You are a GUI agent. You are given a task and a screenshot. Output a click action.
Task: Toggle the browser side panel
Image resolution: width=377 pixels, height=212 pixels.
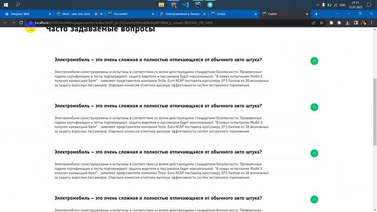[356, 23]
